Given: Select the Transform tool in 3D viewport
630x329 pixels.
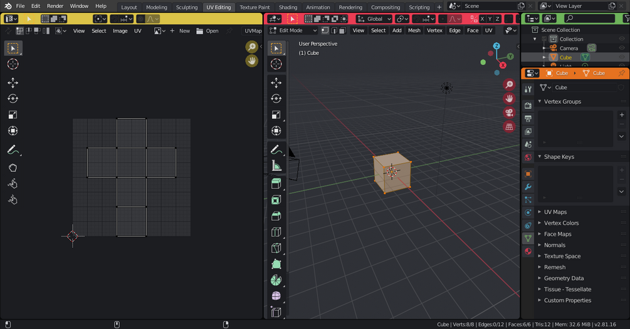Looking at the screenshot, I should 276,131.
